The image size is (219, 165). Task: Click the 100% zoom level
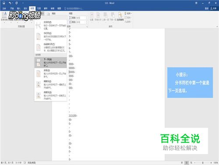pyautogui.click(x=215, y=163)
